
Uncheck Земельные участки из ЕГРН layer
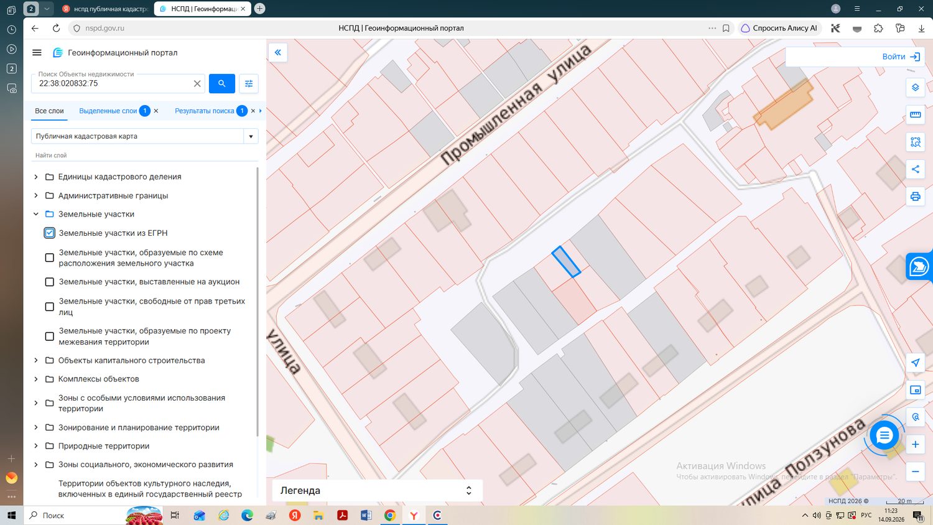click(x=50, y=233)
